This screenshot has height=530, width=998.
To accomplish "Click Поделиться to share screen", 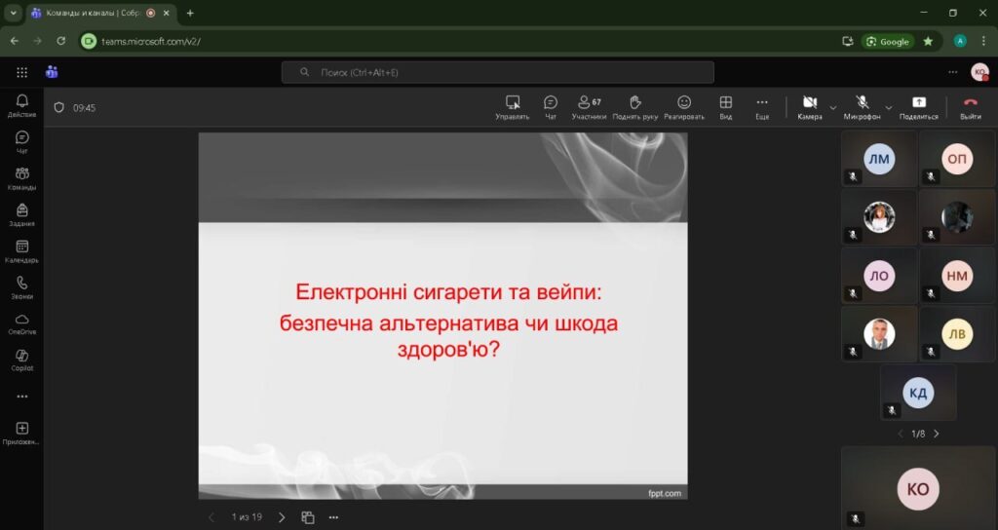I will (x=918, y=106).
